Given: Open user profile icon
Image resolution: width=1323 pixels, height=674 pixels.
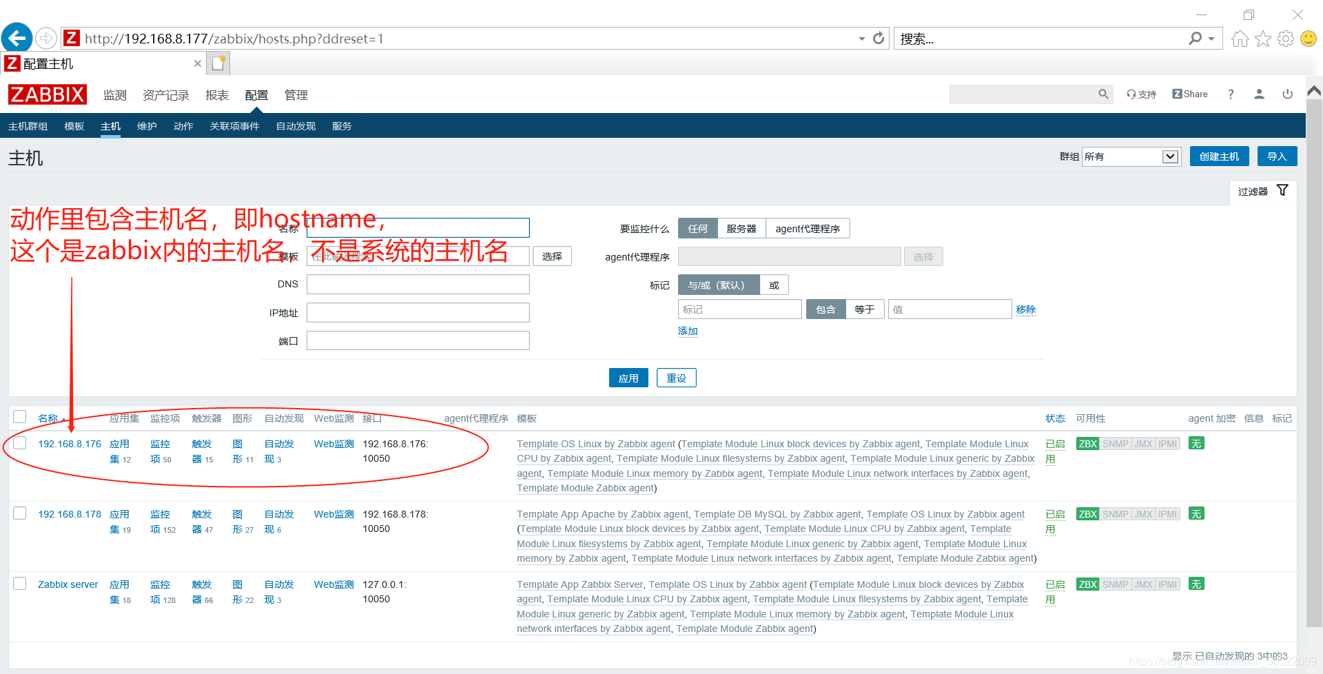Looking at the screenshot, I should (x=1259, y=94).
